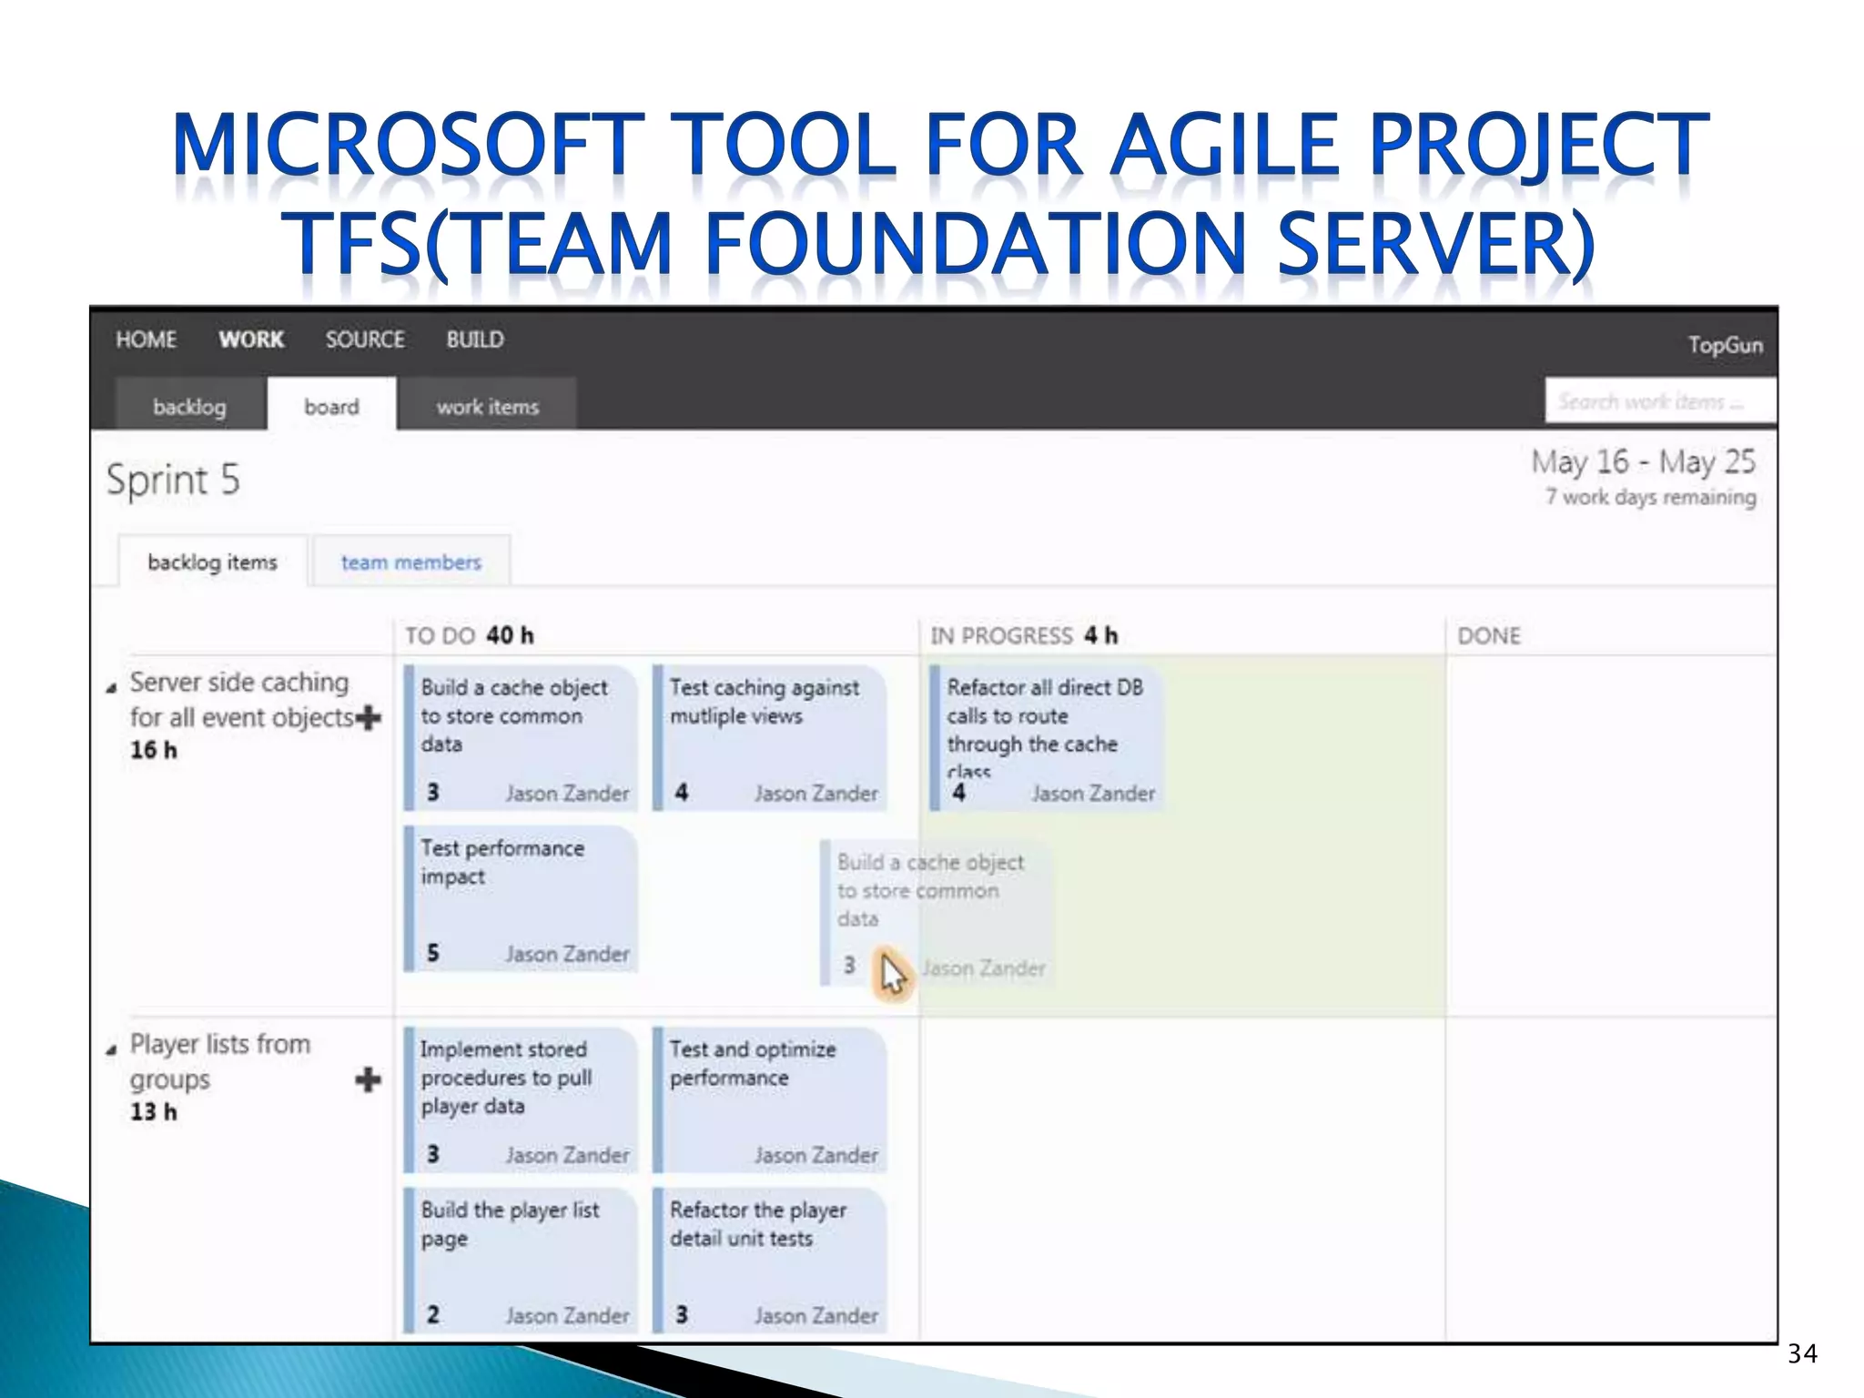This screenshot has height=1398, width=1864.
Task: Select the Test performance impact card
Action: tap(521, 899)
